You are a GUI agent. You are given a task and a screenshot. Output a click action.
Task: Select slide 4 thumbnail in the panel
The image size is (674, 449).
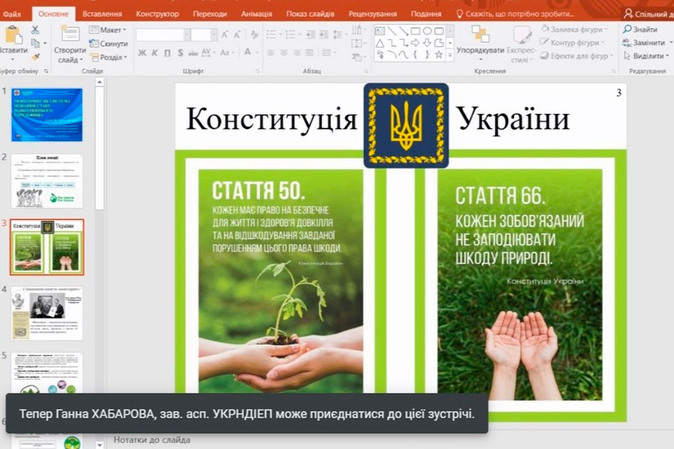(46, 313)
